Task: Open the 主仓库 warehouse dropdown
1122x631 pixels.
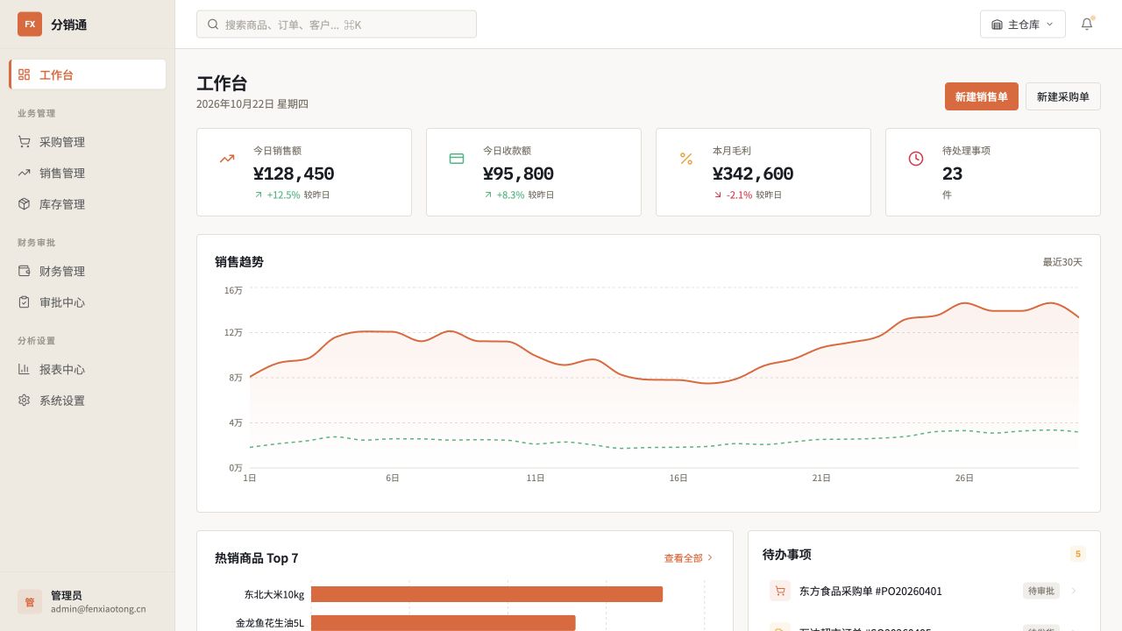Action: [x=1023, y=25]
